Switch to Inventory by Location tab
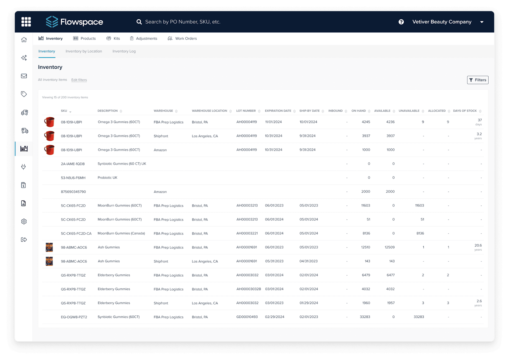509x360 pixels. [x=84, y=51]
